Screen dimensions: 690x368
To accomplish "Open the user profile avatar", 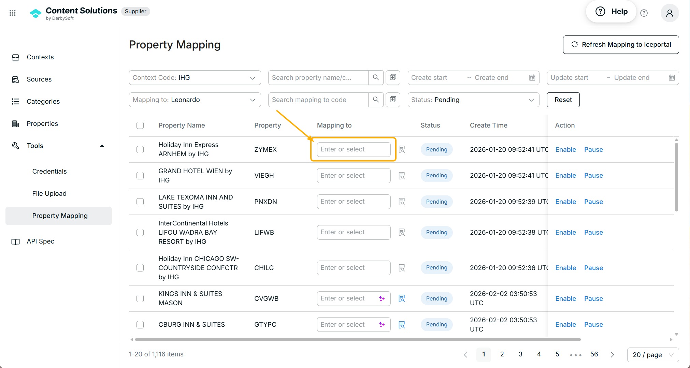I will click(670, 13).
